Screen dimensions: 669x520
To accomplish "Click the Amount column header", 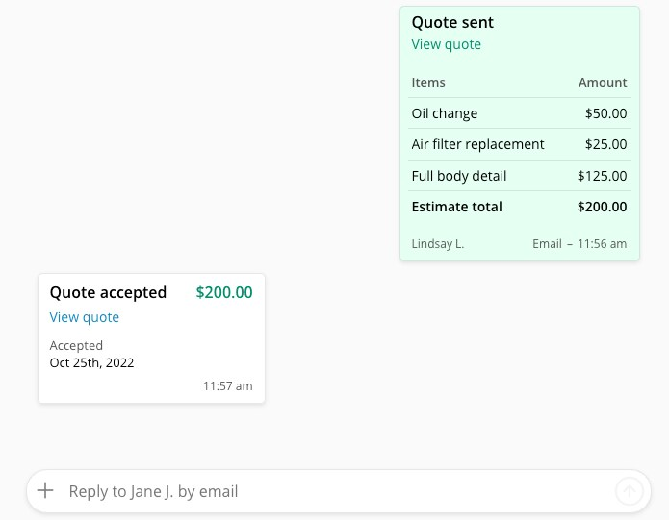I will [x=603, y=83].
